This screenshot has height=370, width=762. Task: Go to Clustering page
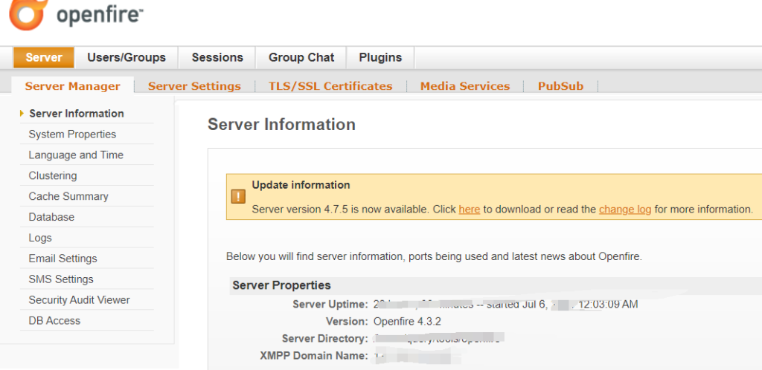53,175
